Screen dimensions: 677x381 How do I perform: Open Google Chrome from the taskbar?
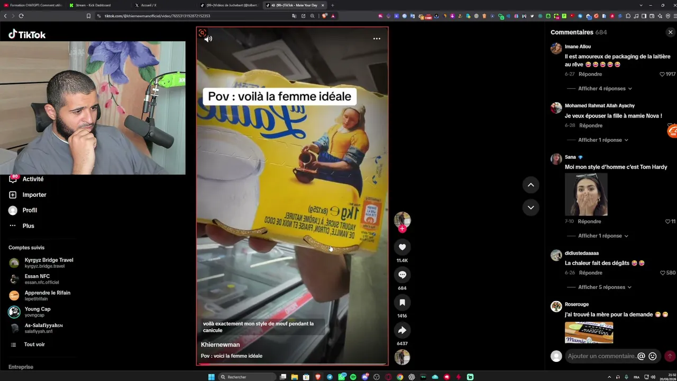(400, 377)
